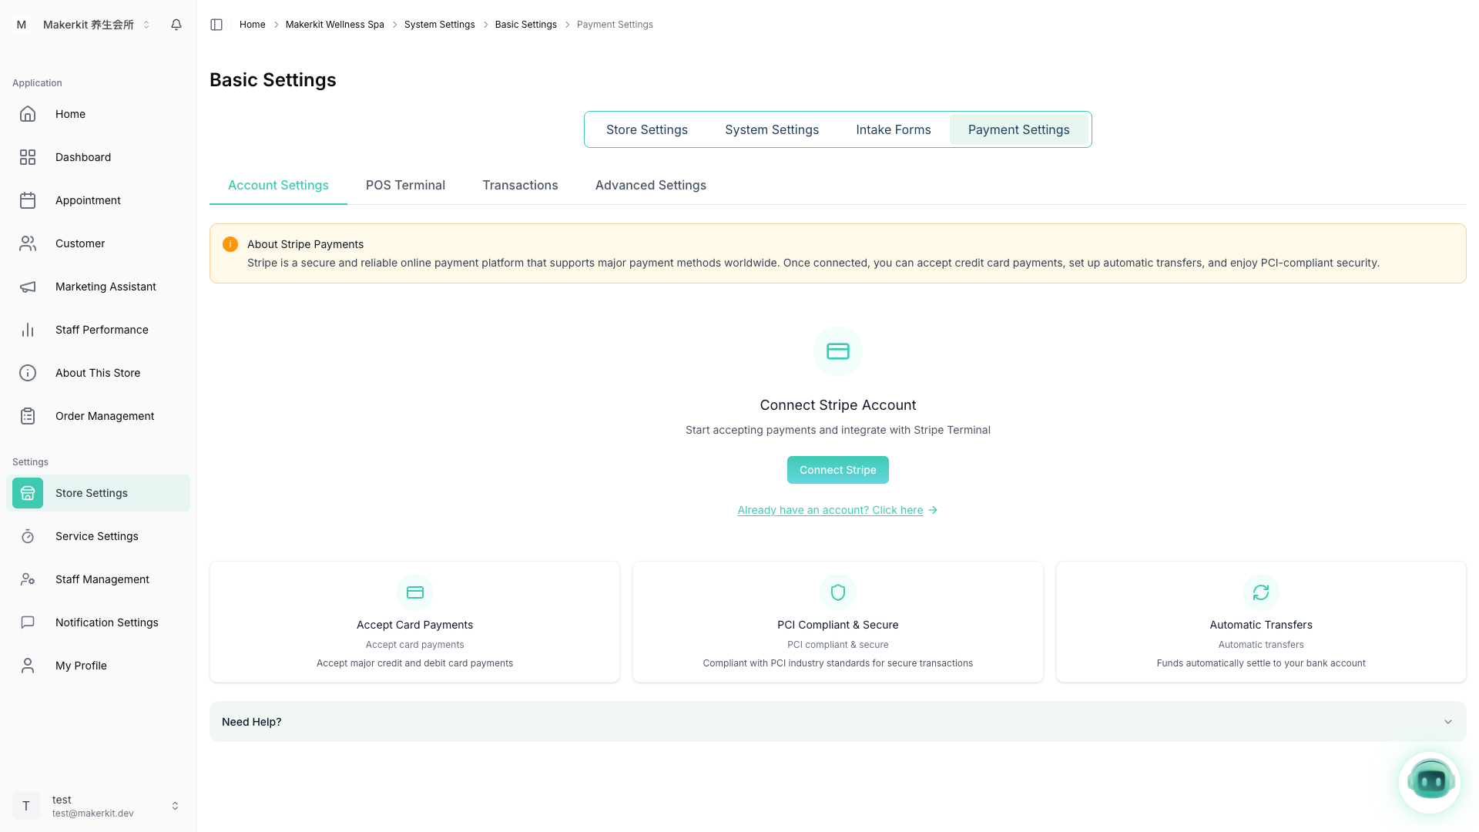The height and width of the screenshot is (832, 1479).
Task: Open Order Management
Action: (x=105, y=416)
